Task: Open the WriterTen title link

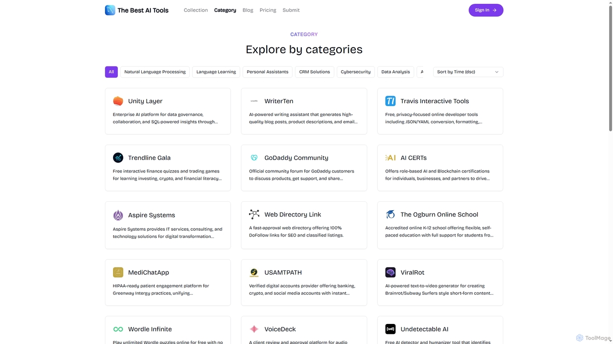Action: 279,101
